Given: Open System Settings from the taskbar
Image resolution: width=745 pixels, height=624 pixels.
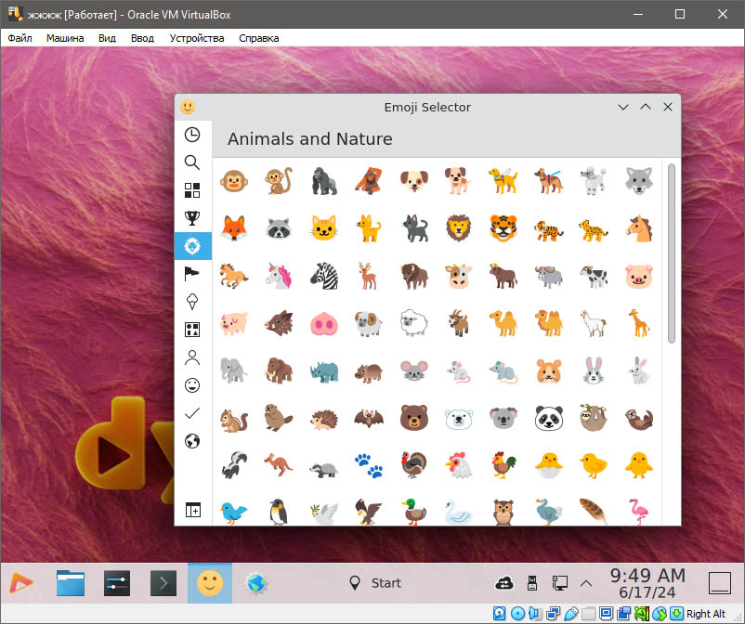Looking at the screenshot, I should (x=117, y=583).
